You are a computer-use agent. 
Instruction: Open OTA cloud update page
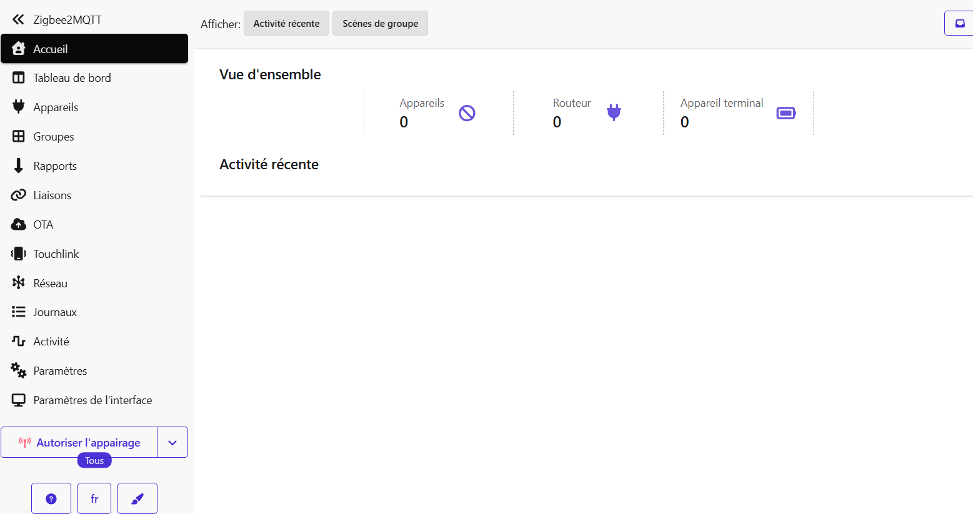click(42, 225)
